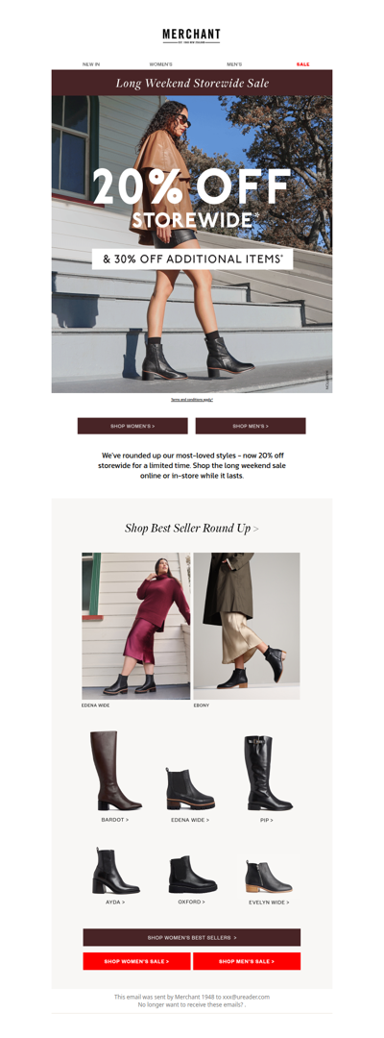Open the 20% off storewide hero image

(x=192, y=244)
